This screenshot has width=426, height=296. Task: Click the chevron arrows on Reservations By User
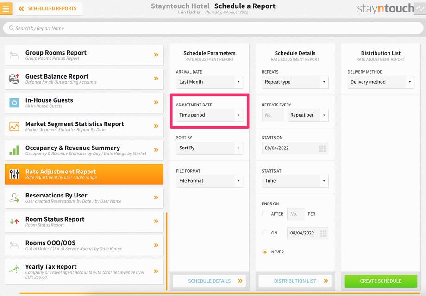tap(156, 197)
